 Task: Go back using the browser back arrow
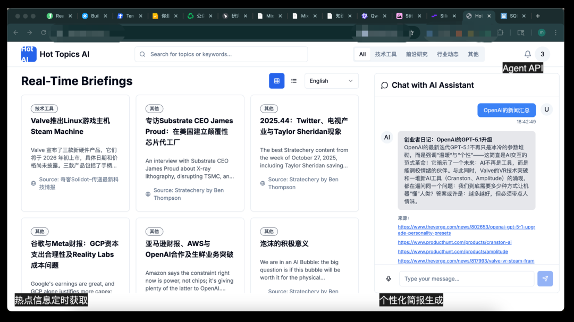(x=16, y=32)
